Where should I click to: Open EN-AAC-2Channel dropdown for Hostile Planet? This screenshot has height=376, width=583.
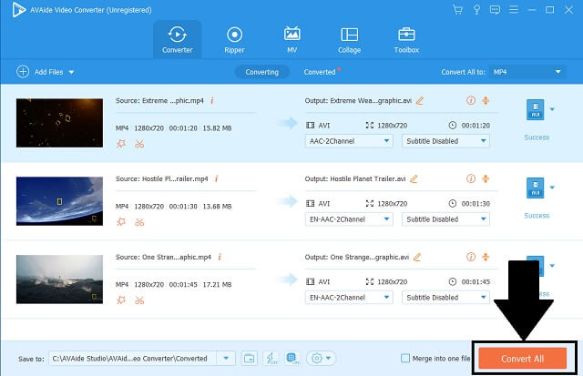(x=349, y=219)
